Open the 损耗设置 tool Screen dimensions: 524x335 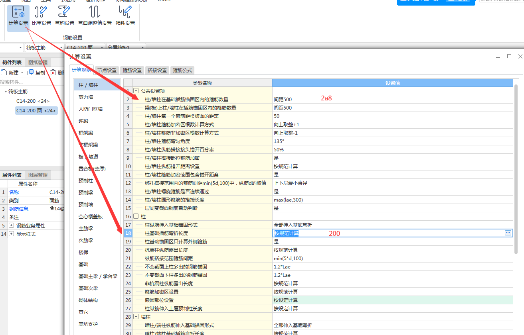(x=125, y=17)
